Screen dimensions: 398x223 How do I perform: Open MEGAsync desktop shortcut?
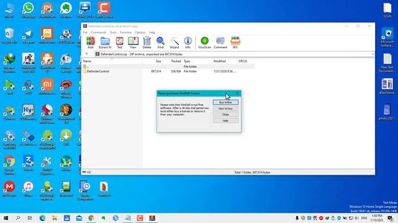click(9, 189)
